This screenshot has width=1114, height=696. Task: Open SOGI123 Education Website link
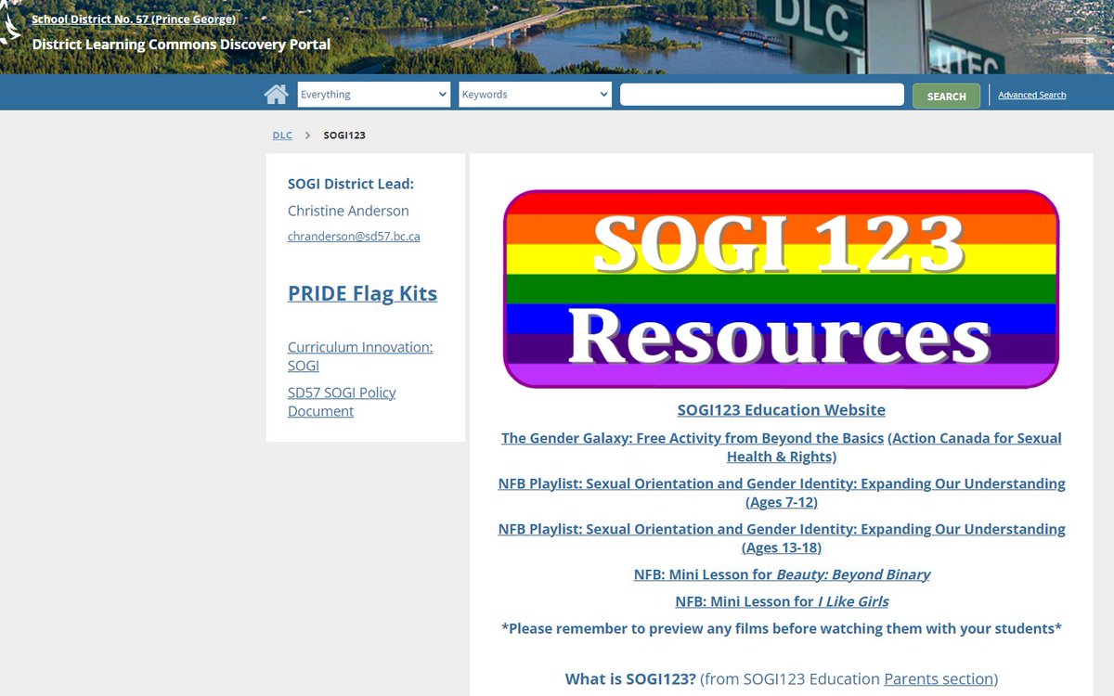tap(782, 410)
